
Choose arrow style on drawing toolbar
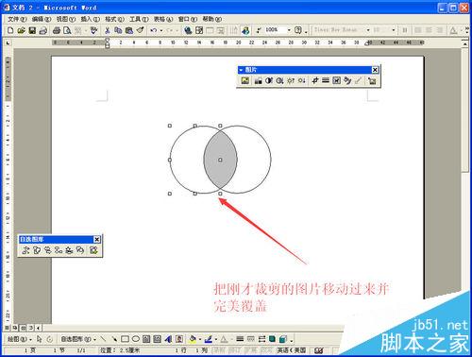coord(261,339)
